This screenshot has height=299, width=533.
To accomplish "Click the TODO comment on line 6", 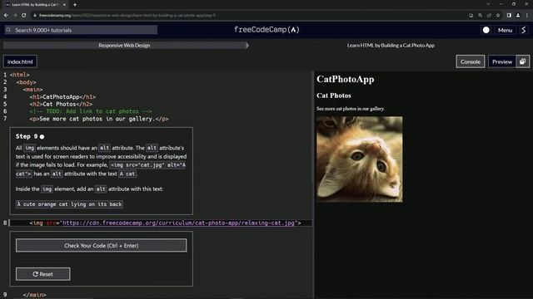I will [x=91, y=111].
